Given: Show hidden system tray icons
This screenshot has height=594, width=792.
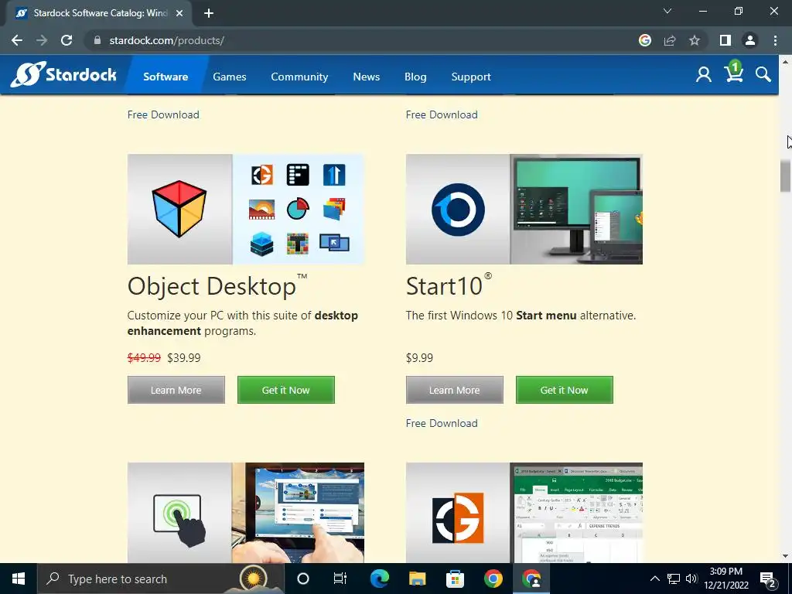Looking at the screenshot, I should pyautogui.click(x=654, y=579).
